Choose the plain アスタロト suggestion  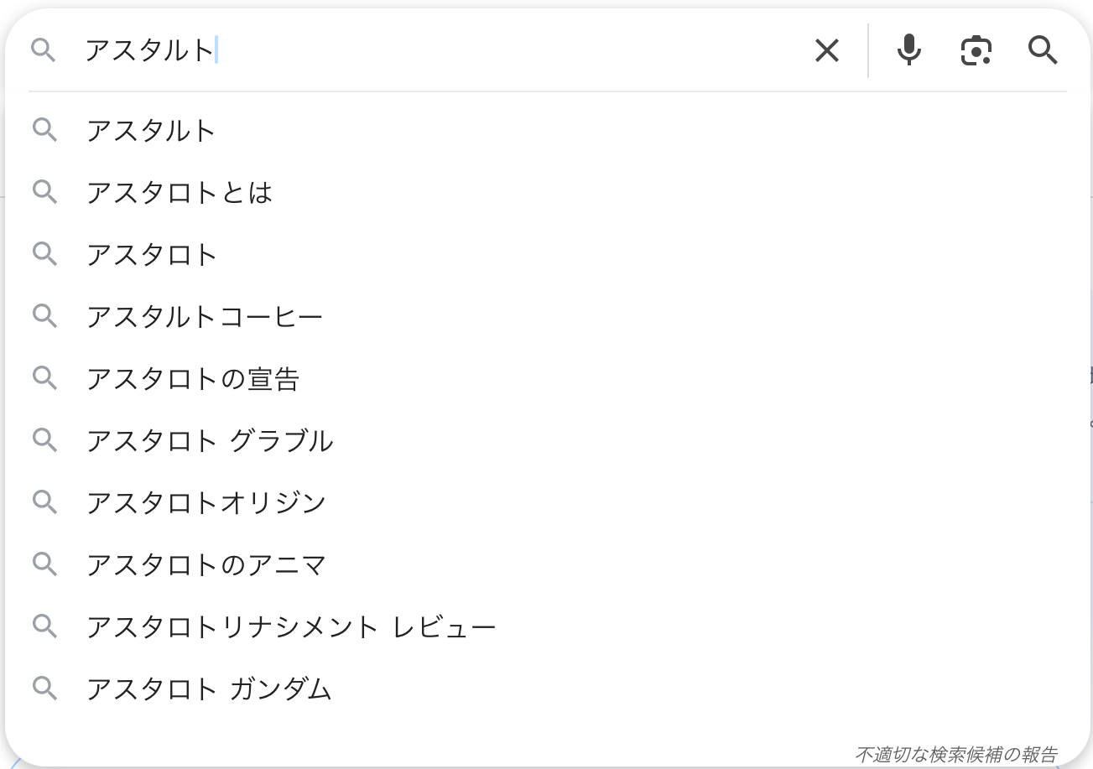point(152,255)
